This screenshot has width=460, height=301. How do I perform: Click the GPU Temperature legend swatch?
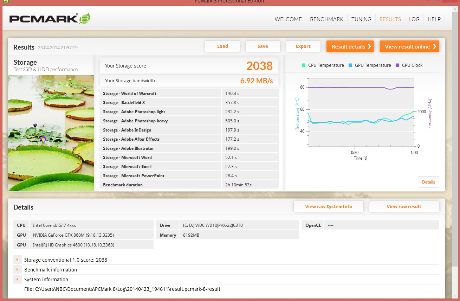click(x=350, y=65)
